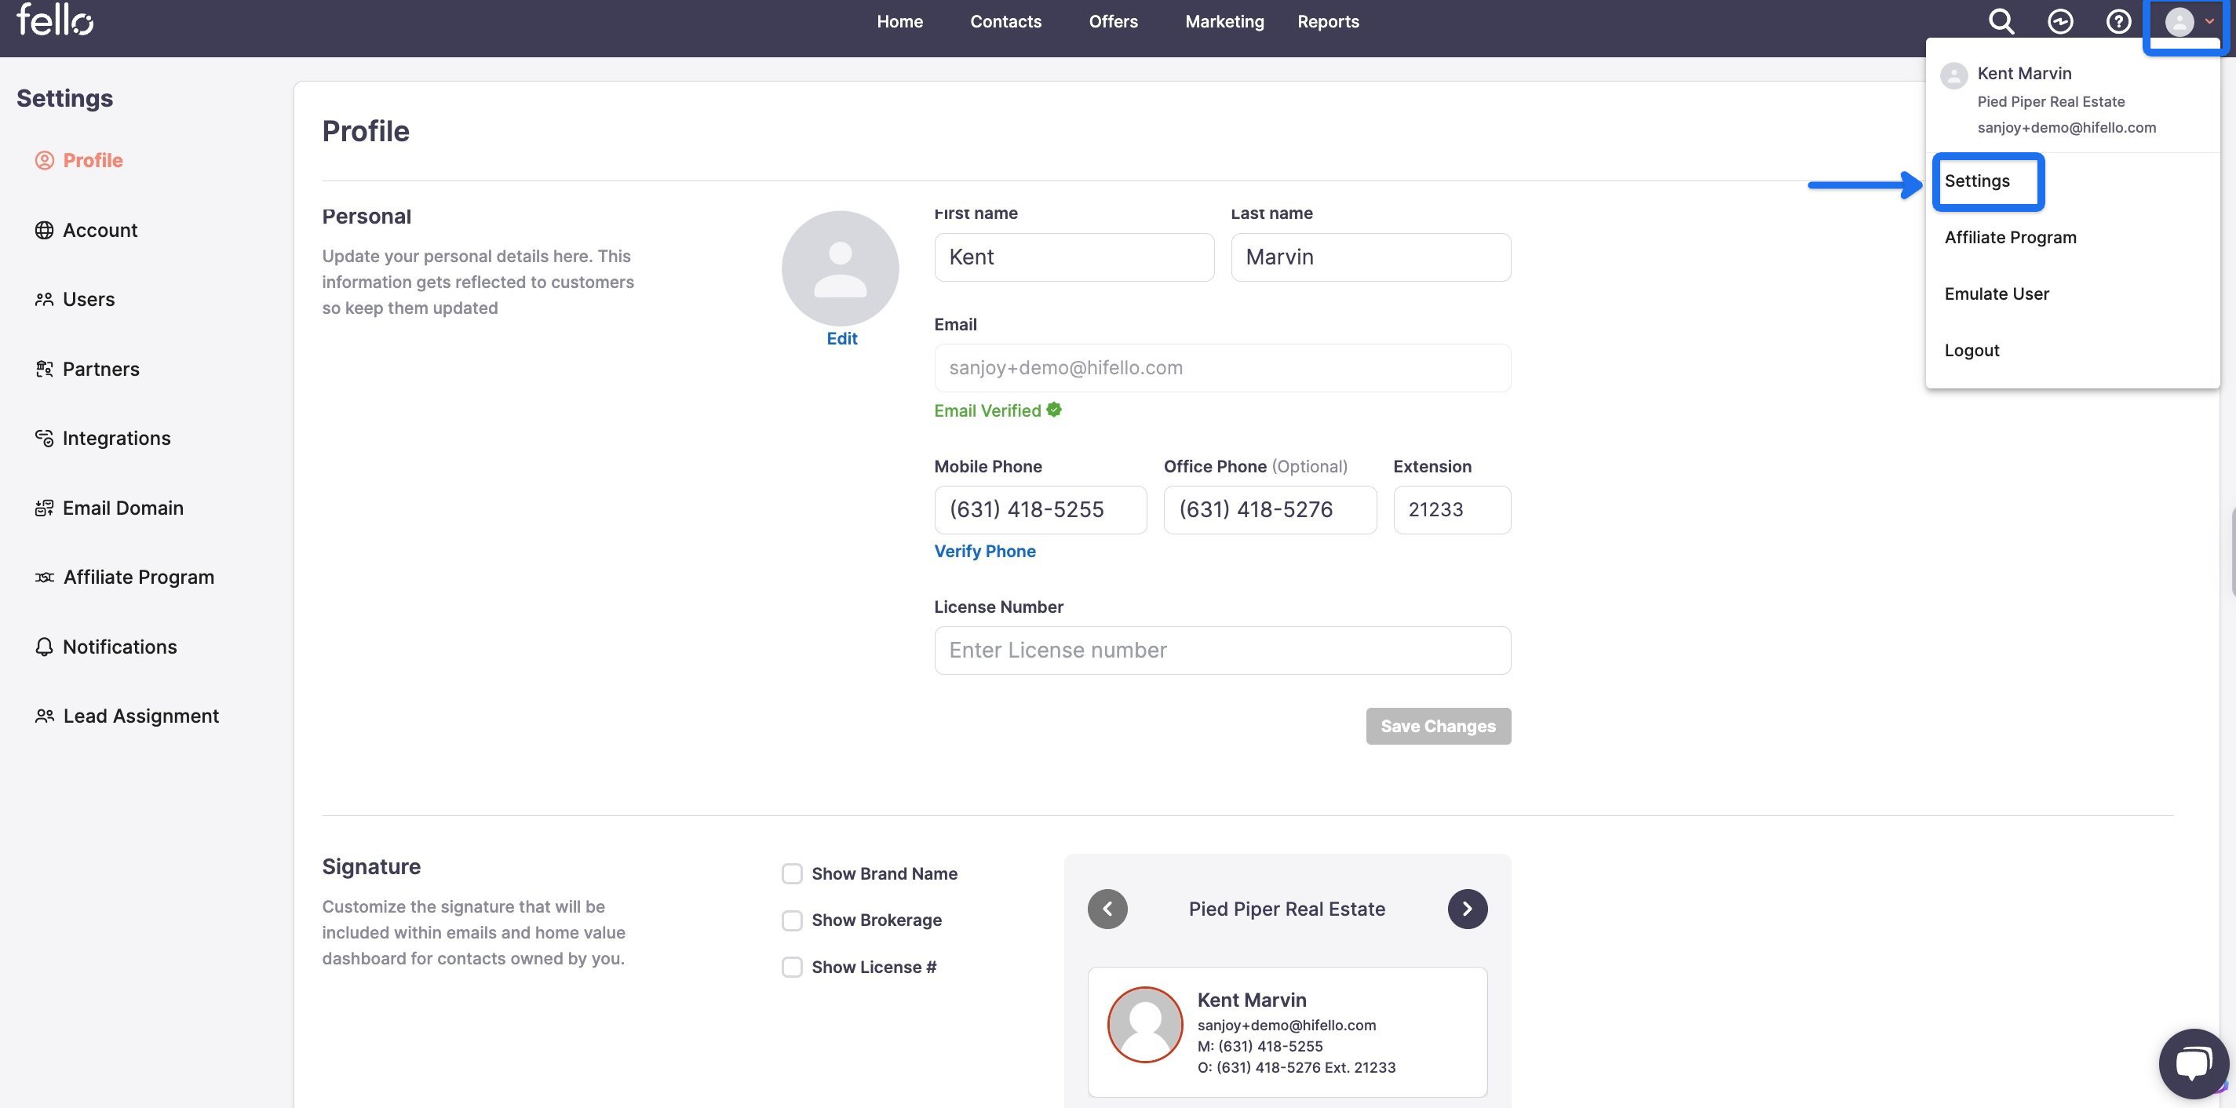The image size is (2236, 1108).
Task: Click the help question mark icon
Action: 2117,21
